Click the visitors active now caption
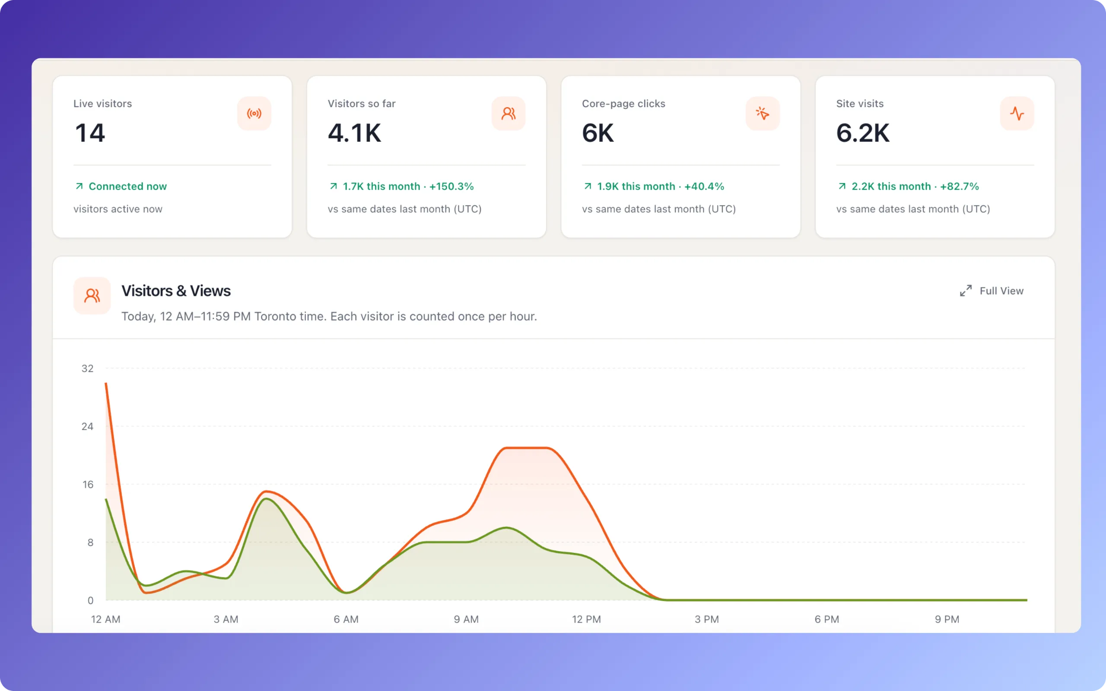 click(118, 209)
